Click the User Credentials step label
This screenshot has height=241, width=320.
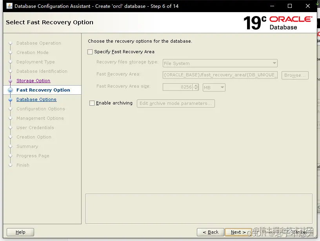[x=35, y=128]
